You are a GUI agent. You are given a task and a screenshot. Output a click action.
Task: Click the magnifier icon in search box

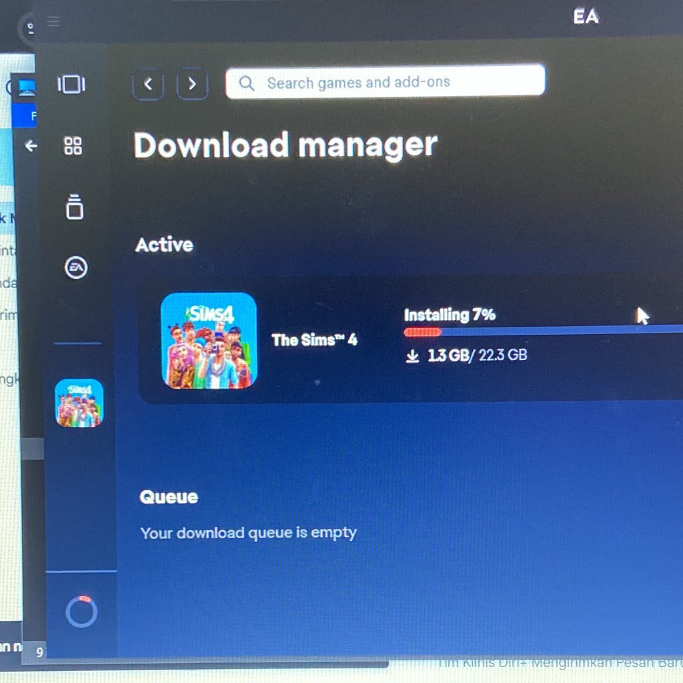pos(247,83)
